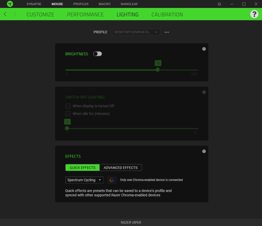Open the Macro menu
262x226 pixels.
pyautogui.click(x=104, y=4)
